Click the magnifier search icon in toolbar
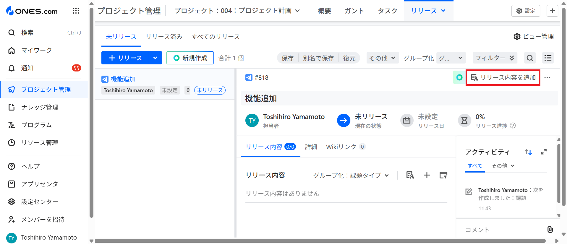Screen dimensions: 567x244 point(530,58)
